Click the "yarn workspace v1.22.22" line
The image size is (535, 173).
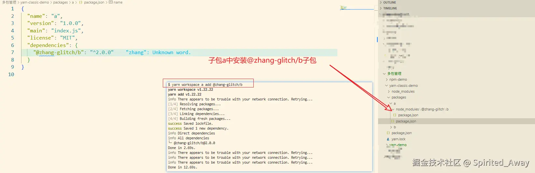coord(190,89)
